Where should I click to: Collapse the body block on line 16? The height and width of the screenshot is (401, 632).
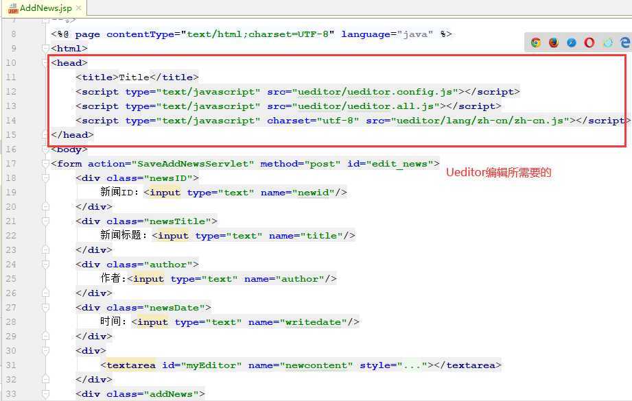coord(45,149)
